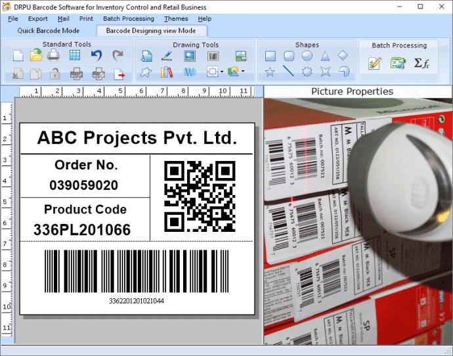The image size is (453, 356).
Task: Select the freeform star shape tool
Action: [146, 72]
